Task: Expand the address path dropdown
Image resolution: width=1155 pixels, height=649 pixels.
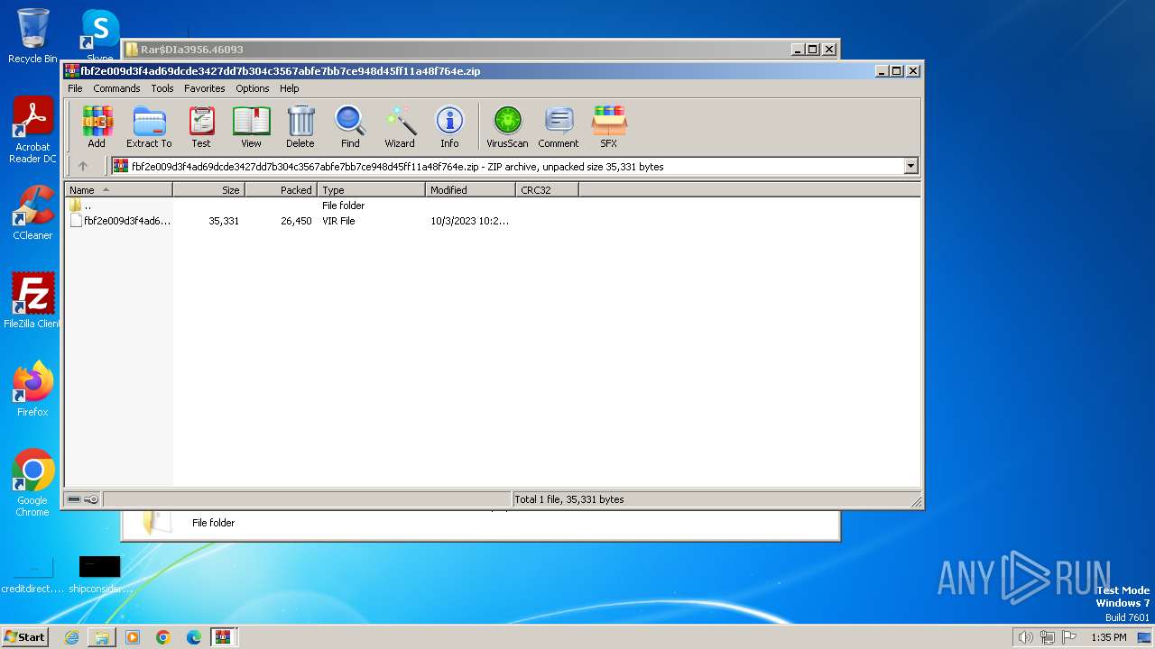Action: pos(910,166)
